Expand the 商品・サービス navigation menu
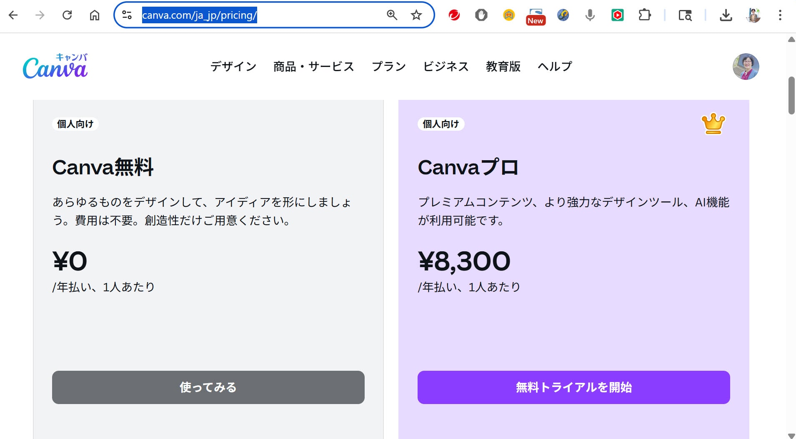This screenshot has width=796, height=439. pos(313,67)
